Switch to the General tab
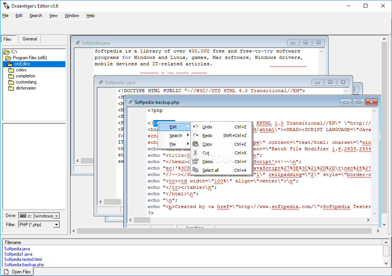Viewport: 392px width, 276px height. pos(29,39)
